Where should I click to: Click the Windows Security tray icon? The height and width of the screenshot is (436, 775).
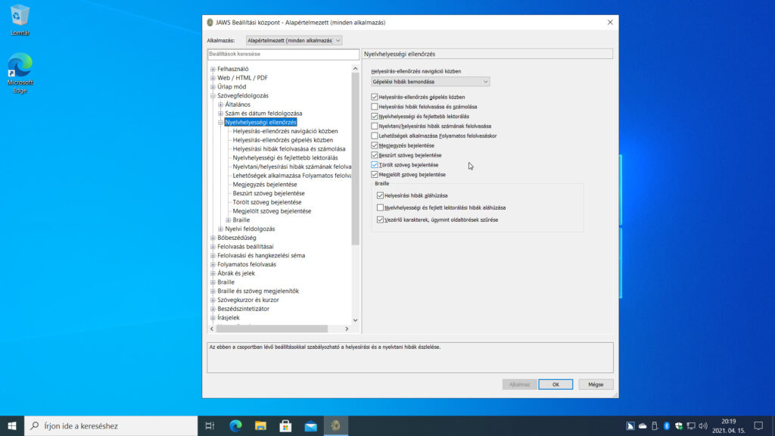679,425
